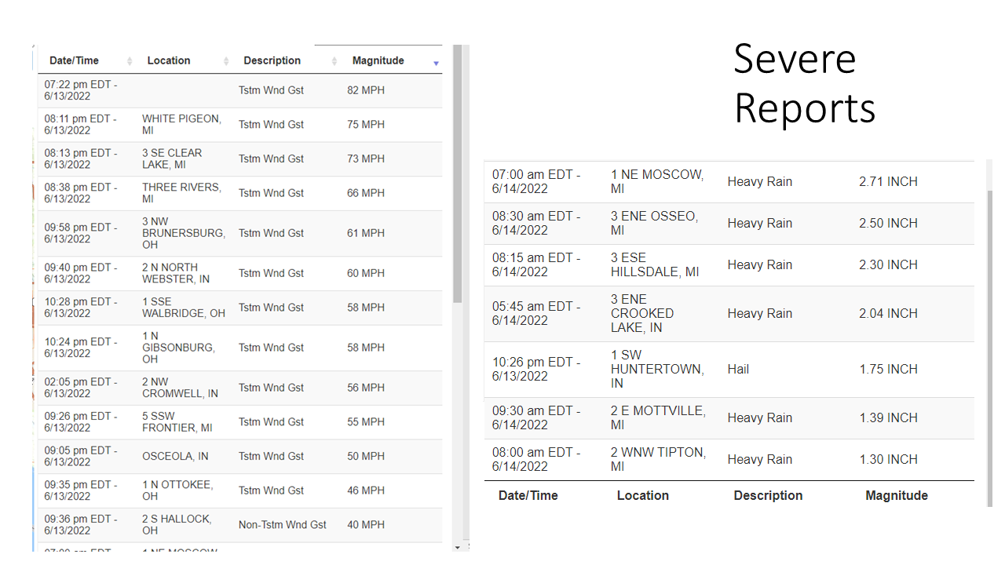Click the Magnitude footer label in right table

896,495
